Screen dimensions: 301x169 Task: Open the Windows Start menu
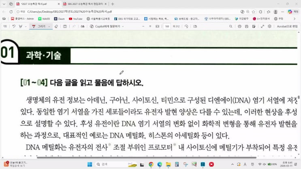click(90, 164)
